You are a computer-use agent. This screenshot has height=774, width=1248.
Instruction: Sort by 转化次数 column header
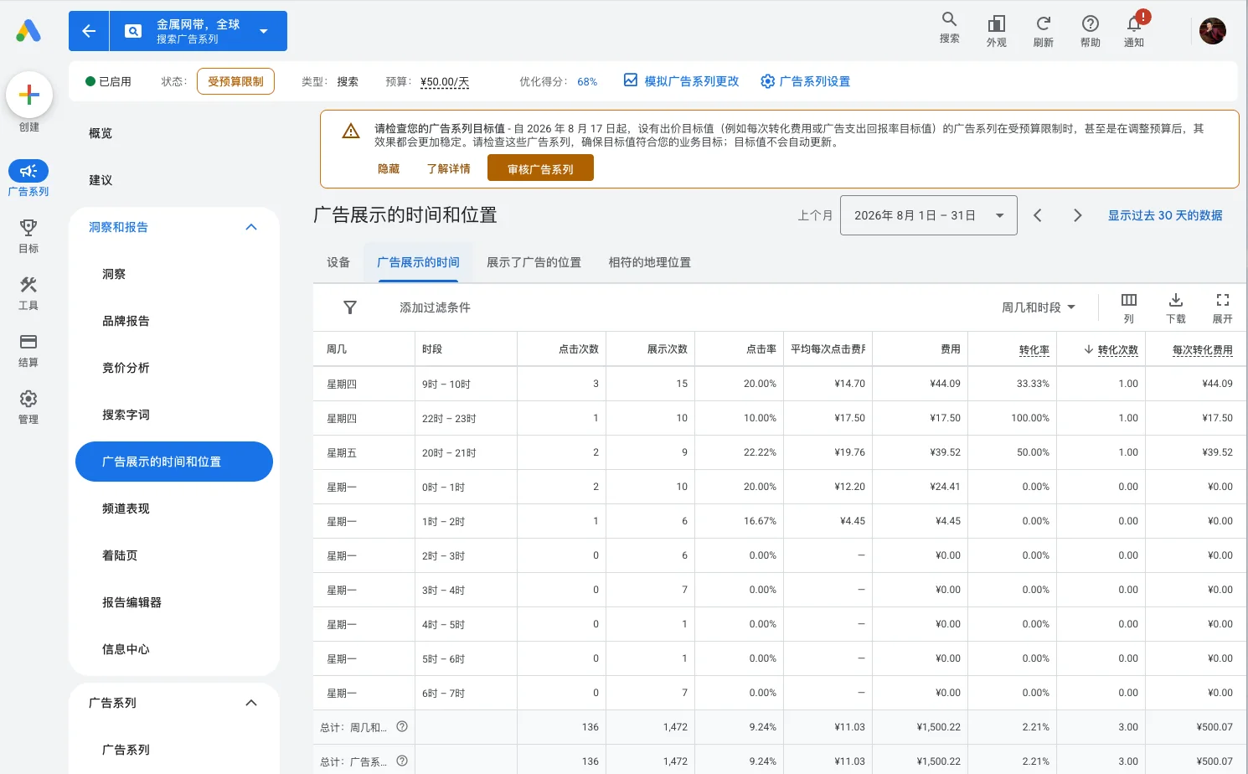coord(1117,349)
